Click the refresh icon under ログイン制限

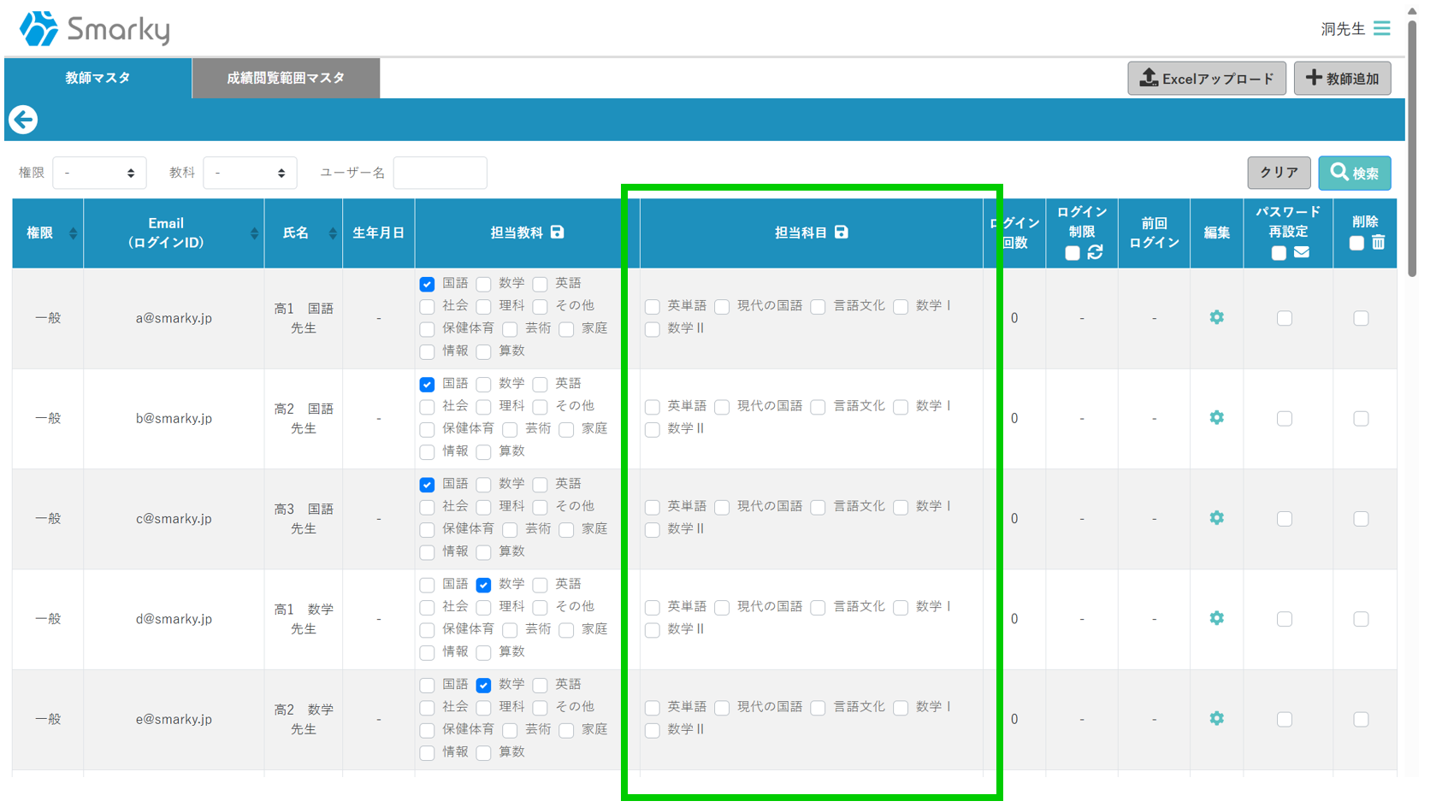[x=1096, y=252]
